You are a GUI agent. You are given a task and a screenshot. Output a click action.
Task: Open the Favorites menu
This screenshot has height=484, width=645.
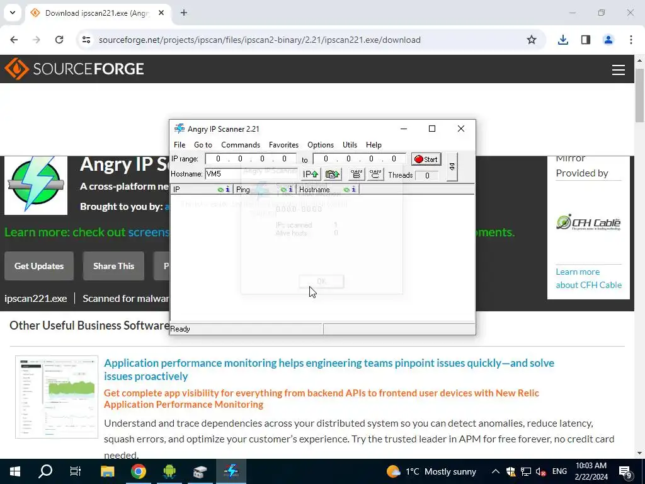(x=283, y=145)
